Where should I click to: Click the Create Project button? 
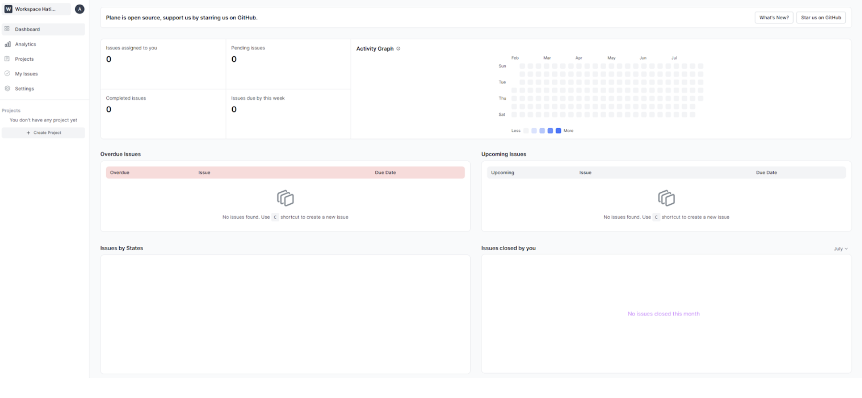coord(44,133)
